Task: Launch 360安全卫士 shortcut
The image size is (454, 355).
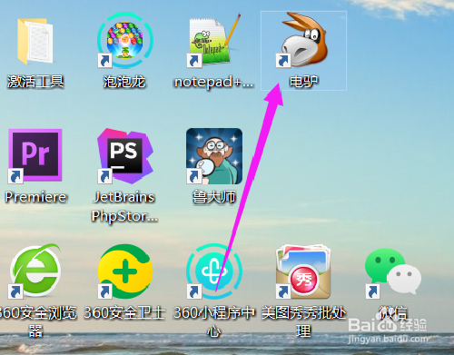Action: (125, 271)
